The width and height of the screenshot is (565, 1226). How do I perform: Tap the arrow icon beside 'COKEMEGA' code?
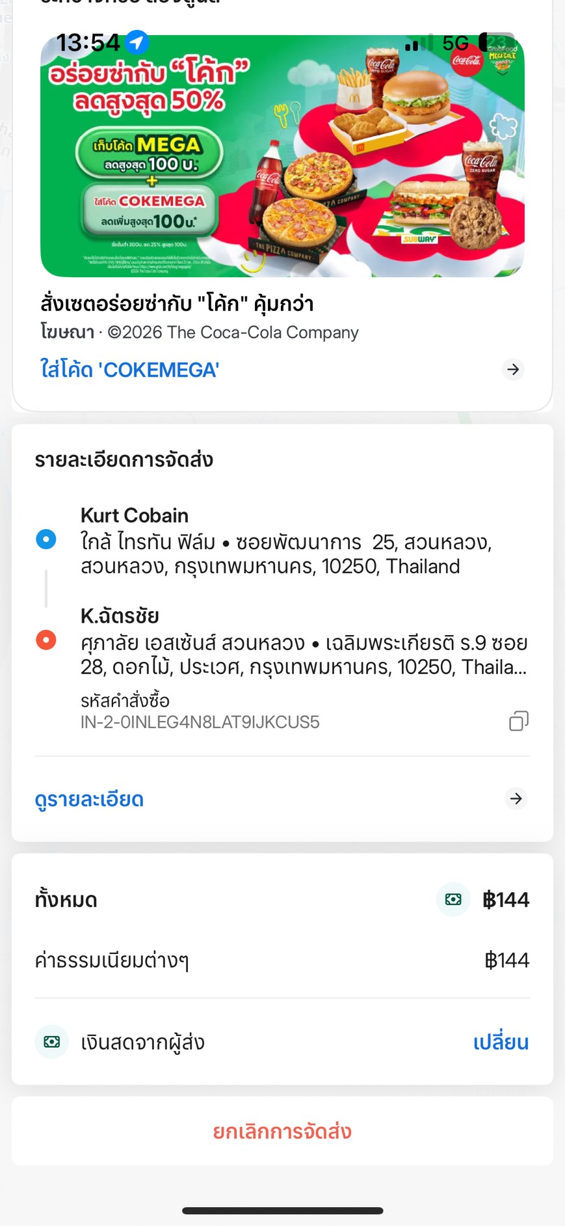pyautogui.click(x=513, y=370)
